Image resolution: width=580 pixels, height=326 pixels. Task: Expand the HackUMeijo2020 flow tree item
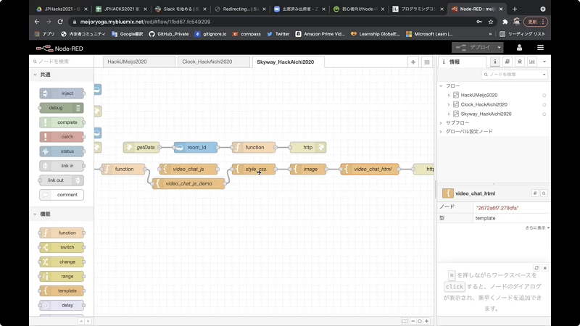click(449, 95)
